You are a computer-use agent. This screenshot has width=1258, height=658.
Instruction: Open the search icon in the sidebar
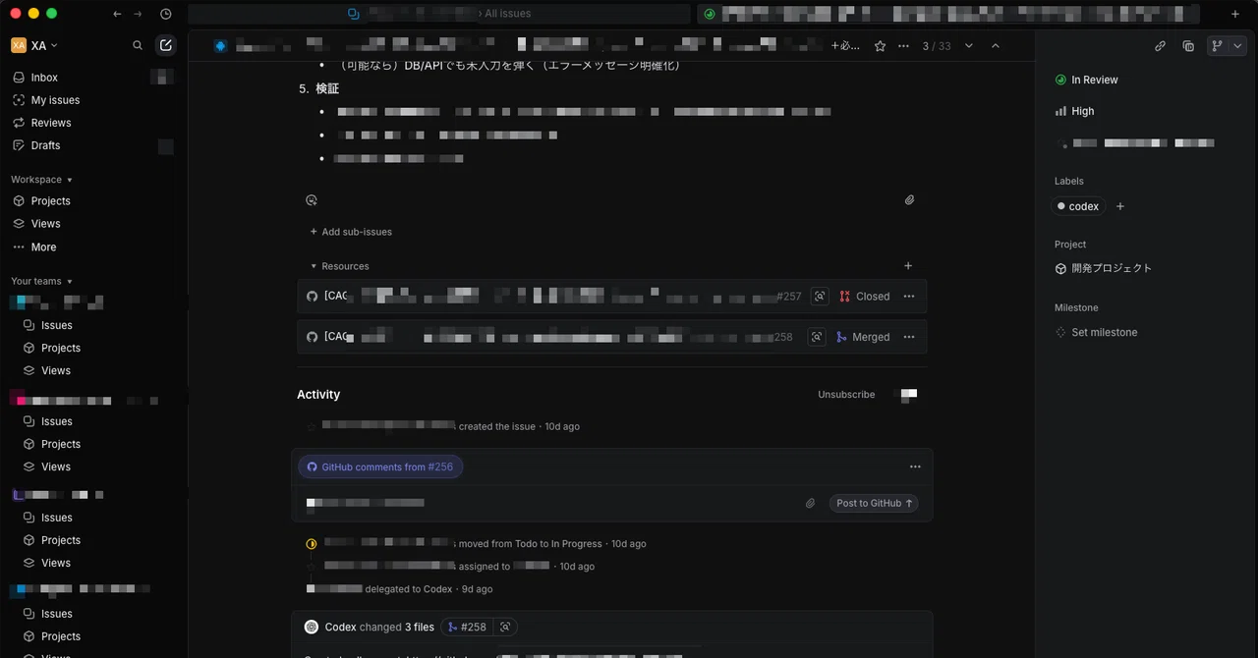pos(138,45)
